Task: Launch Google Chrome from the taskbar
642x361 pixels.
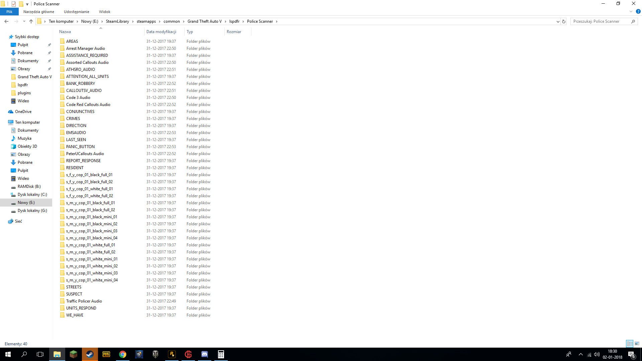Action: pyautogui.click(x=123, y=354)
